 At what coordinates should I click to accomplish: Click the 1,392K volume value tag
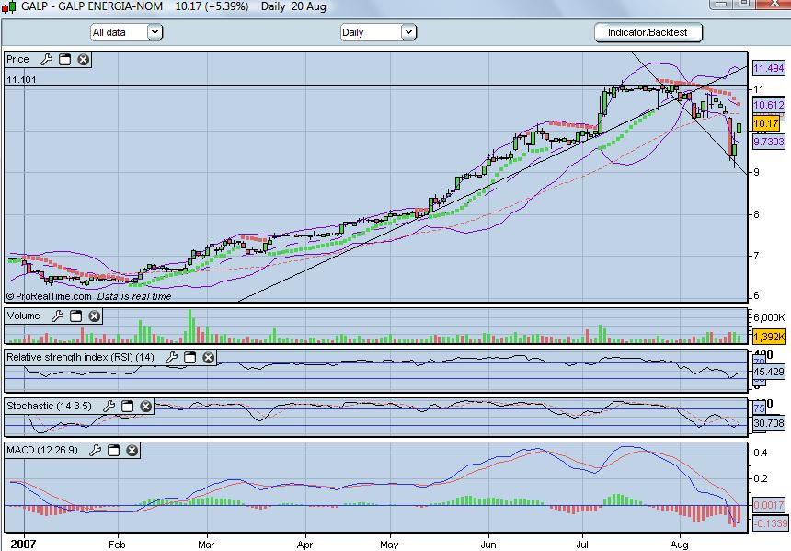(x=769, y=336)
